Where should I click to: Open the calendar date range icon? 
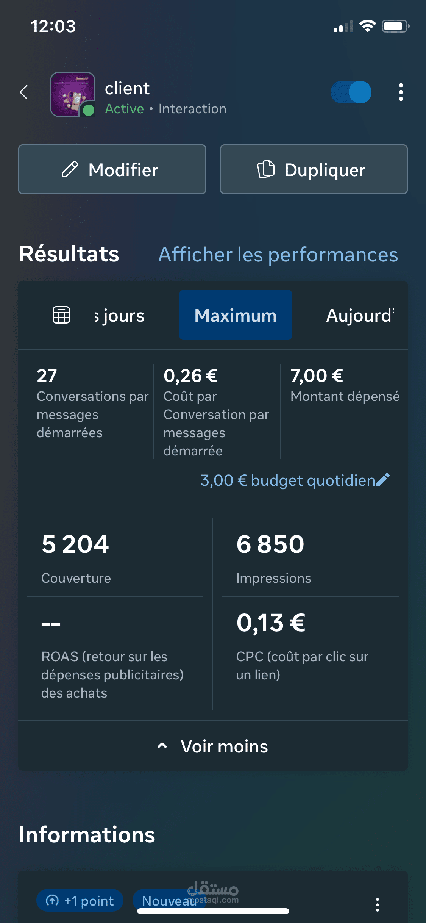61,315
